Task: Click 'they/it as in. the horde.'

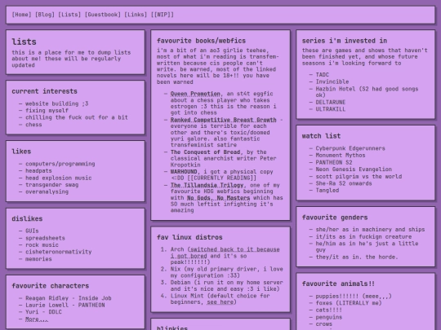Action: [357, 257]
